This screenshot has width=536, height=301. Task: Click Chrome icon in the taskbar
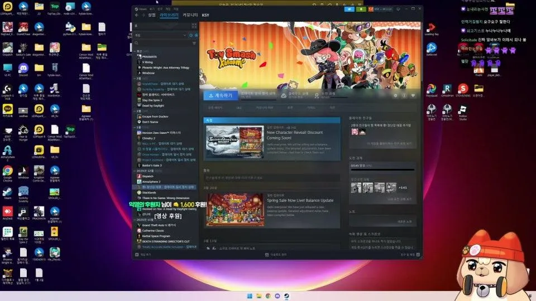point(268,296)
